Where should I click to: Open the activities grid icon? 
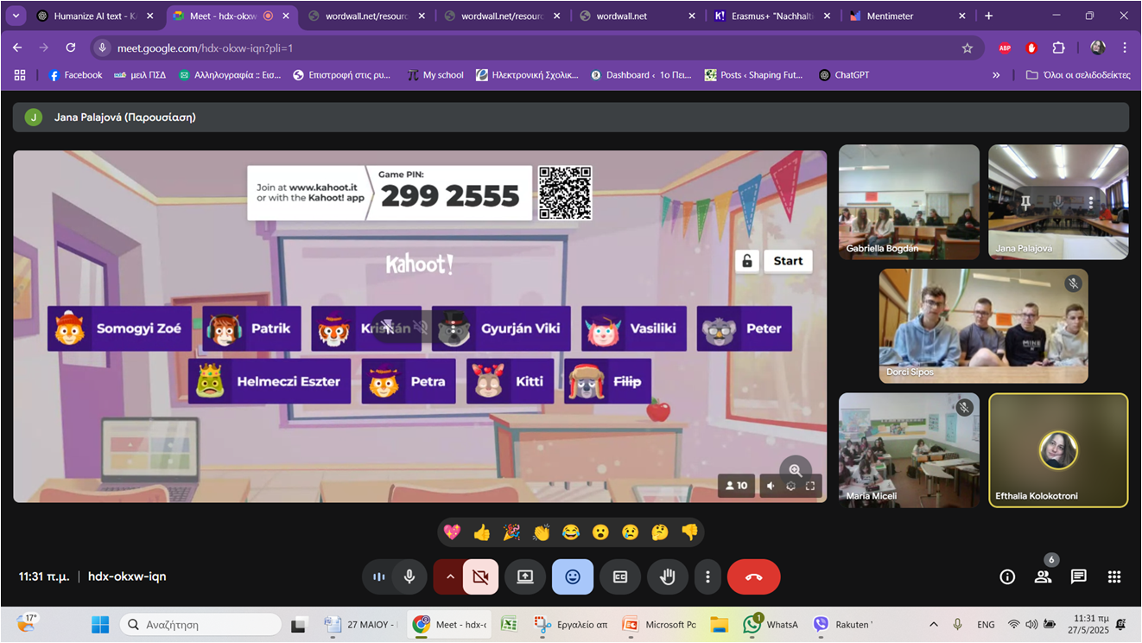pyautogui.click(x=1114, y=576)
